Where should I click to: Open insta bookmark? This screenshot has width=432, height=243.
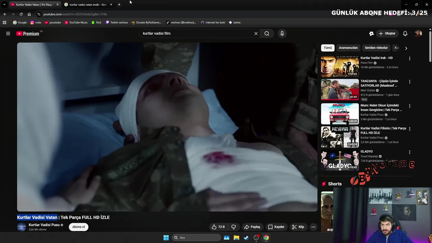[36, 23]
